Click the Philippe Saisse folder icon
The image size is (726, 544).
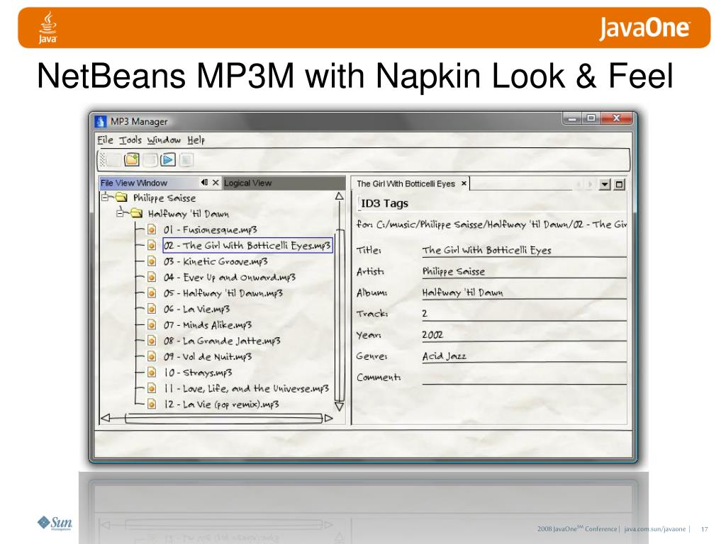(x=121, y=198)
